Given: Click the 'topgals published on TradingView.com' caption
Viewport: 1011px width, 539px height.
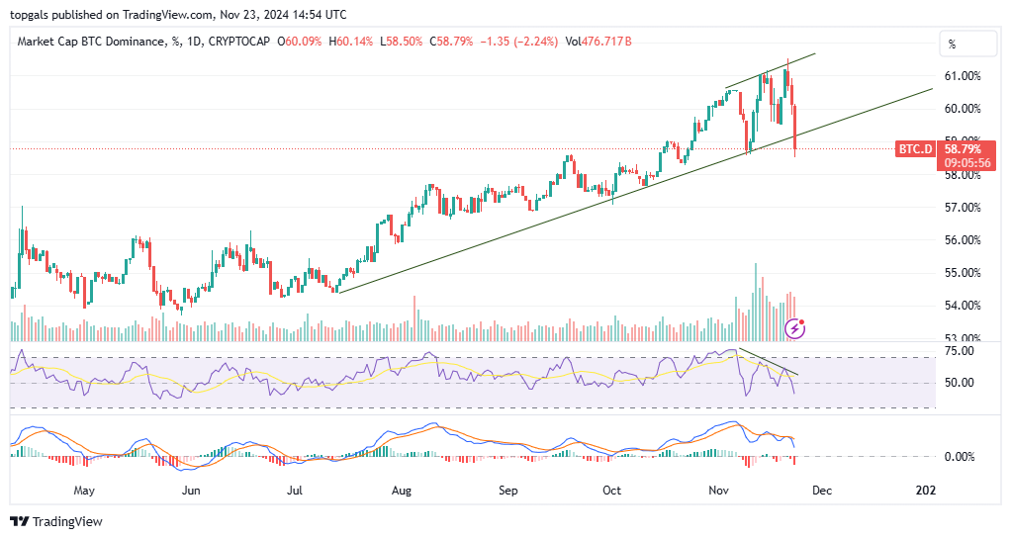Looking at the screenshot, I should 111,14.
